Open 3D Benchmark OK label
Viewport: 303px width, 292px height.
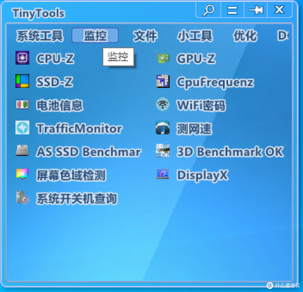(x=230, y=152)
